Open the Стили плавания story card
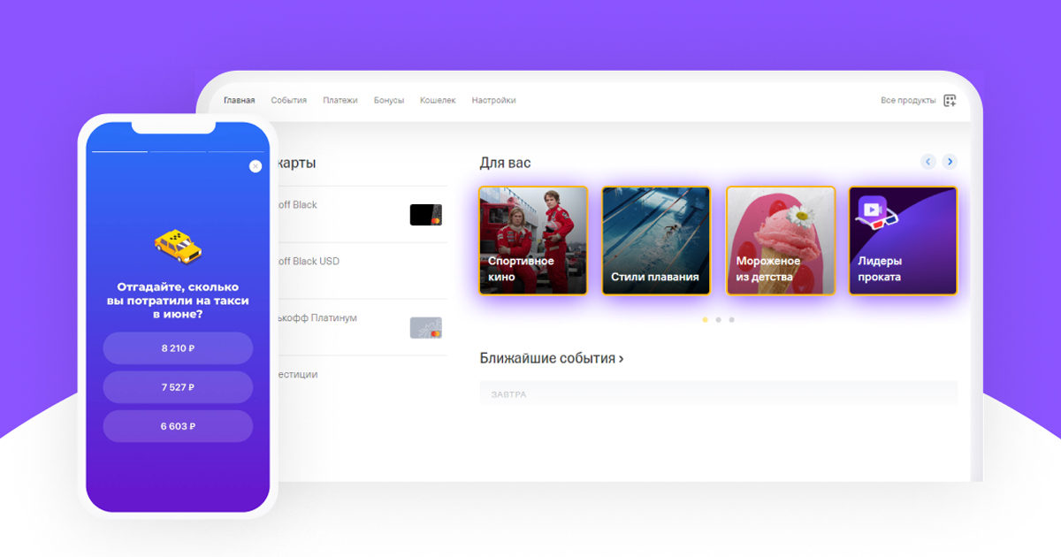1061x557 pixels. 656,240
